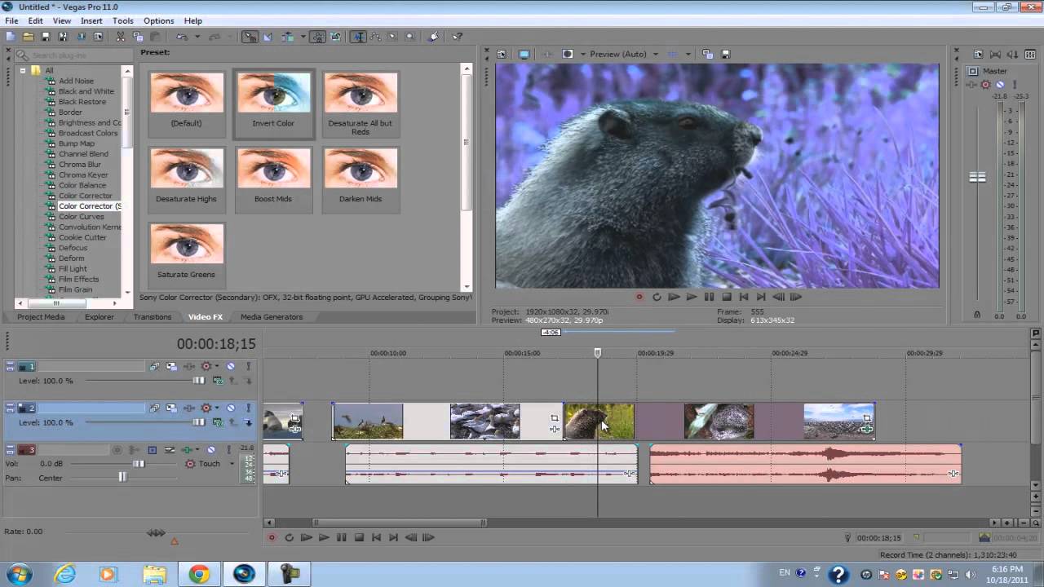
Task: Mute audio track 3
Action: click(x=211, y=449)
